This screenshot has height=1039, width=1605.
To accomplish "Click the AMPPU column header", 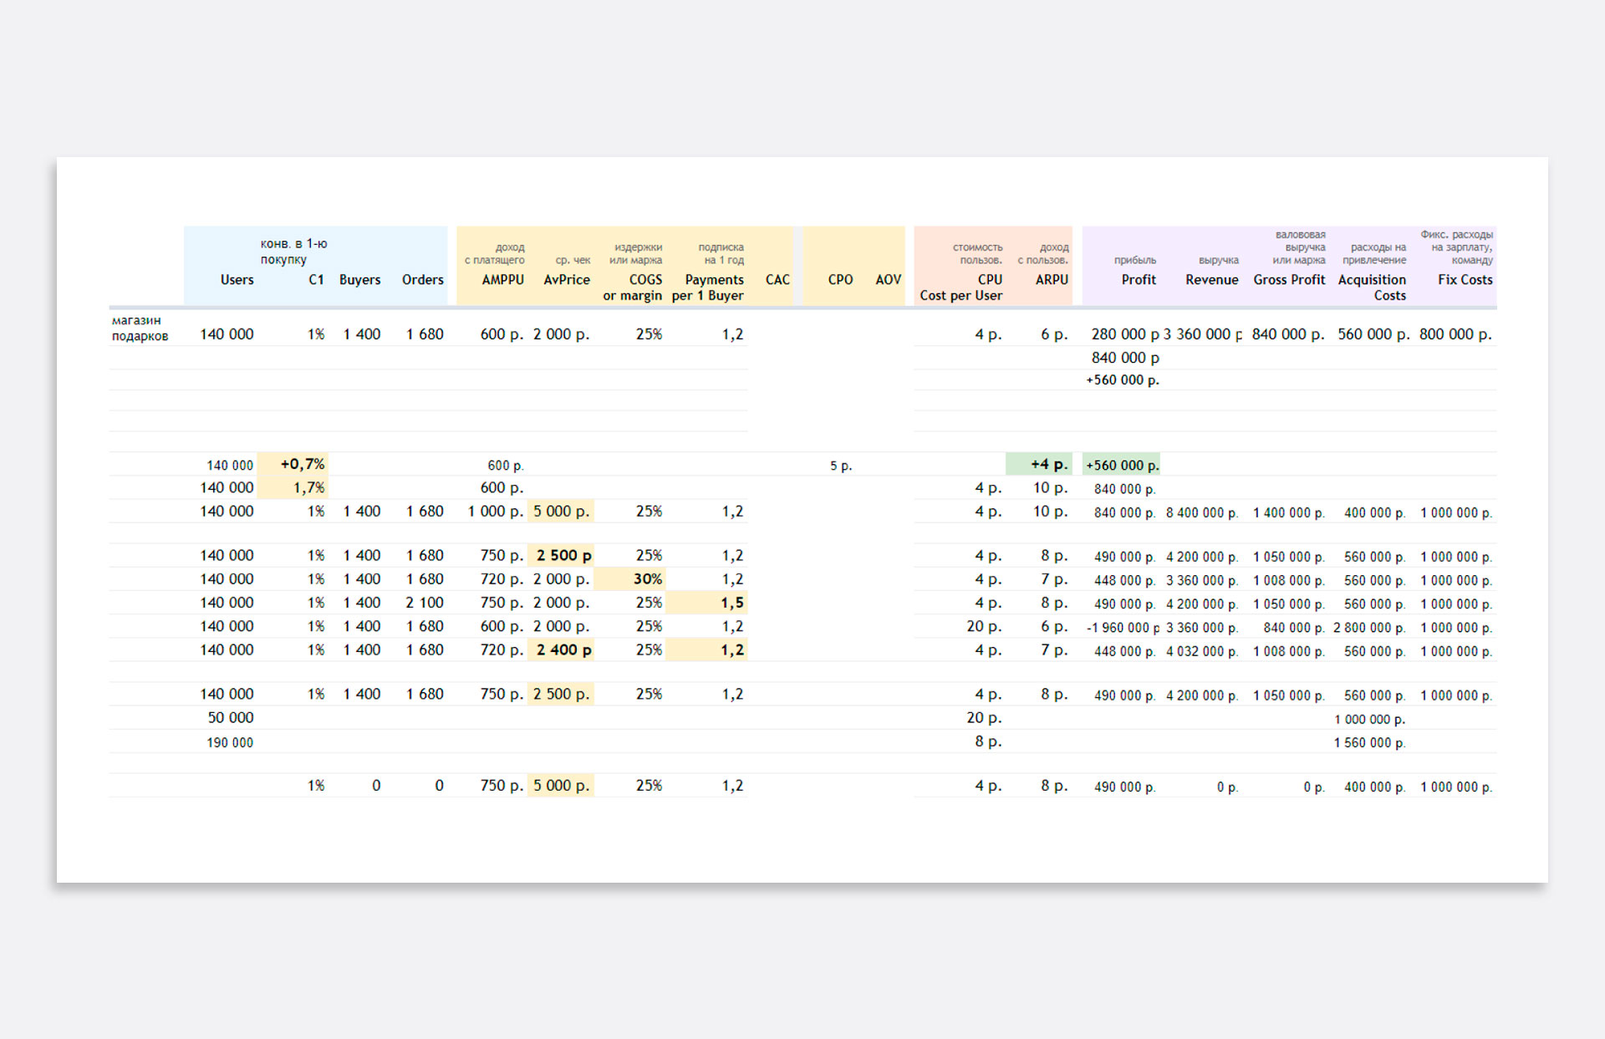I will (502, 279).
